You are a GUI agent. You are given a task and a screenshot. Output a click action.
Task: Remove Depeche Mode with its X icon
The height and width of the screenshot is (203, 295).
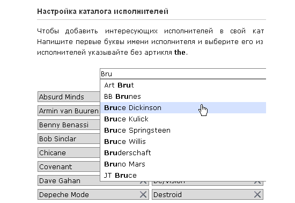coord(143,194)
